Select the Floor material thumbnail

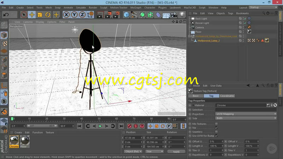tap(25, 142)
